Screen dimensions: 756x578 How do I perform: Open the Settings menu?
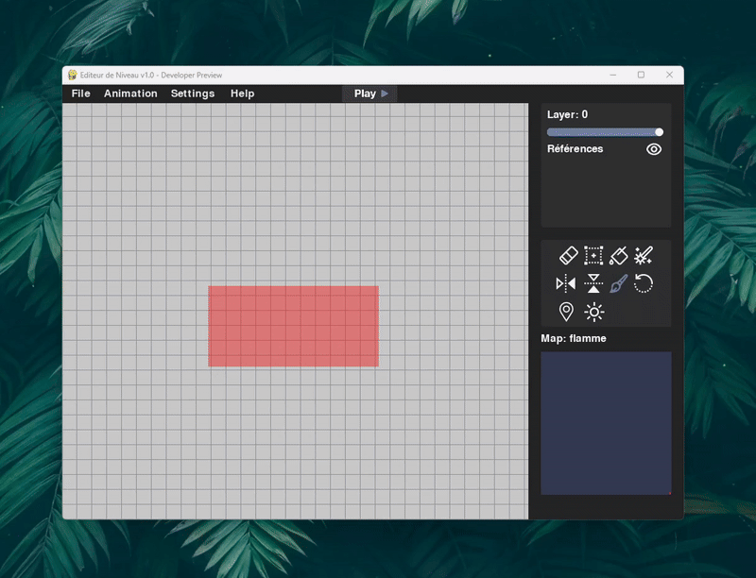point(193,93)
